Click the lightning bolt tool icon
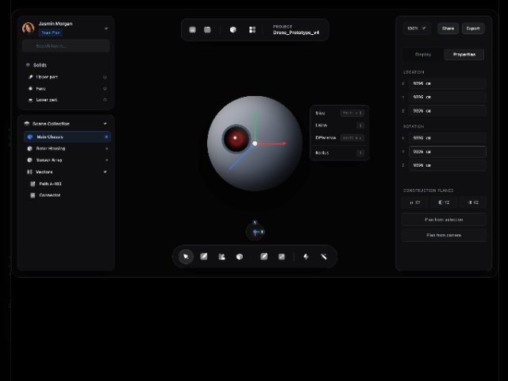 [x=306, y=256]
